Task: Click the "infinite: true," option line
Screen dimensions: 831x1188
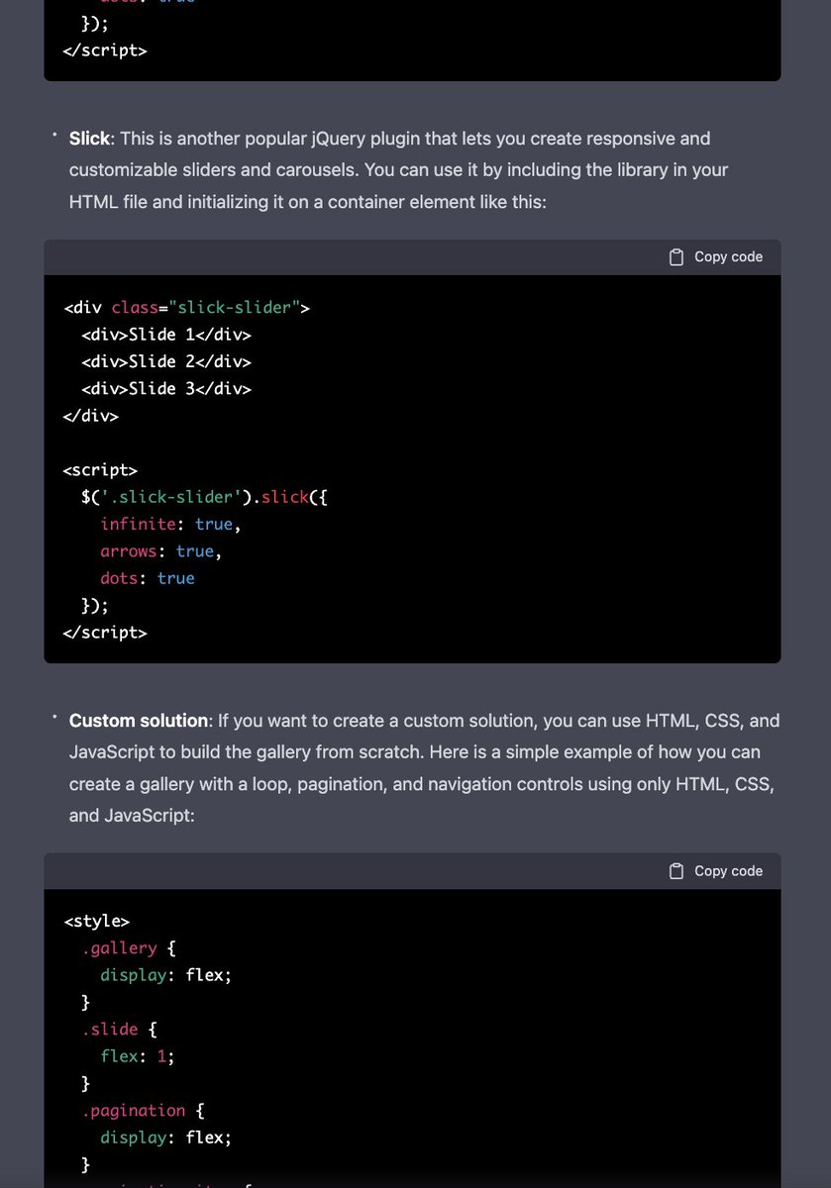Action: 170,524
